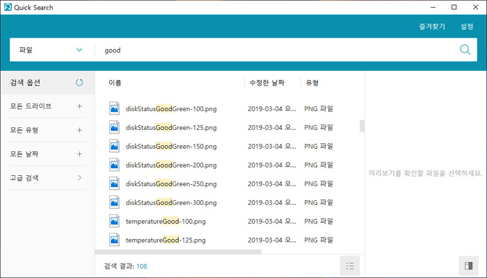Switch the results list view mode icon
The height and width of the screenshot is (278, 487).
(x=350, y=265)
